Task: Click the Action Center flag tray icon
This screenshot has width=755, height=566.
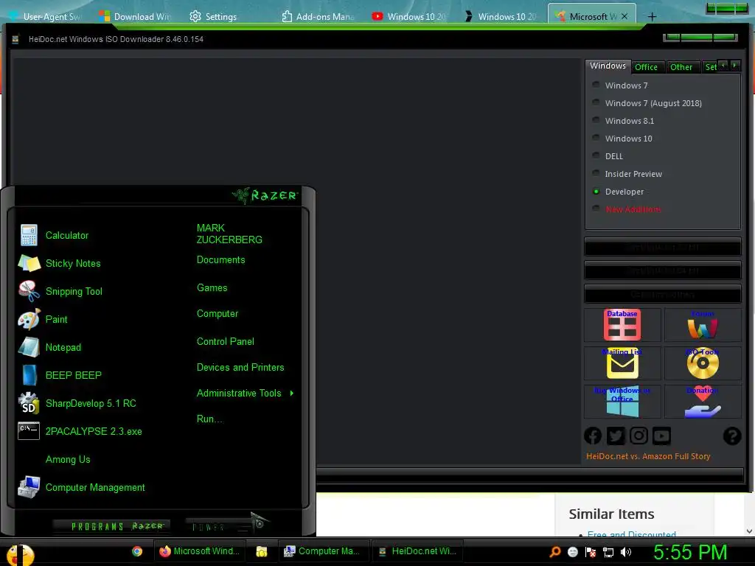Action: pos(591,552)
